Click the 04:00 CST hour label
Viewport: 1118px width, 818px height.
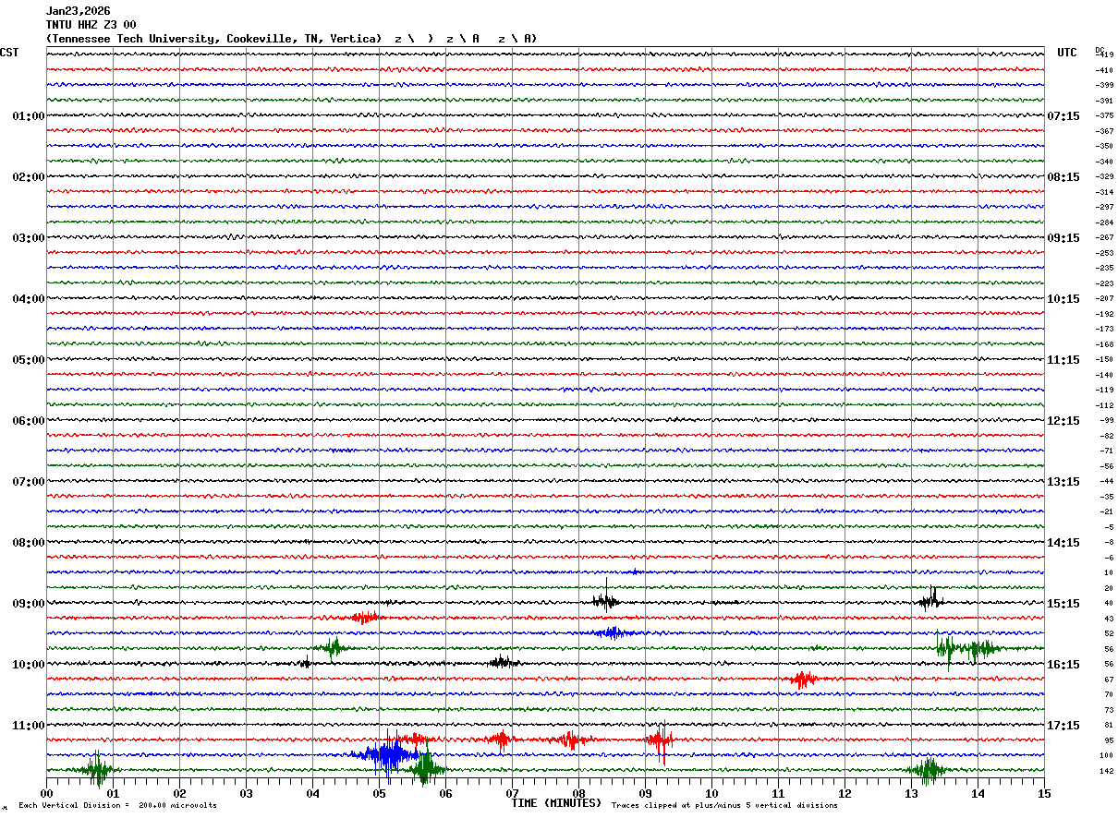28,299
